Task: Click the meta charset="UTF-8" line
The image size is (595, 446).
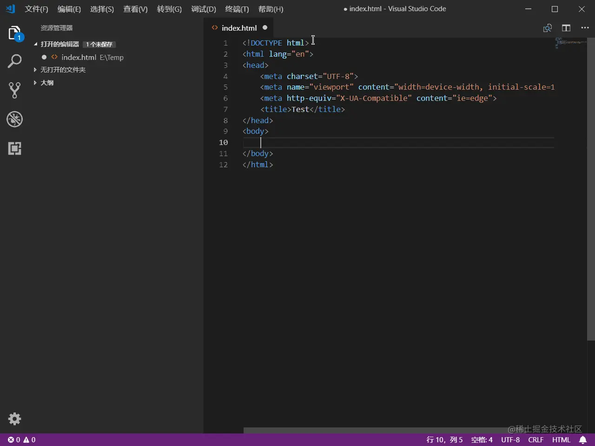Action: (309, 76)
